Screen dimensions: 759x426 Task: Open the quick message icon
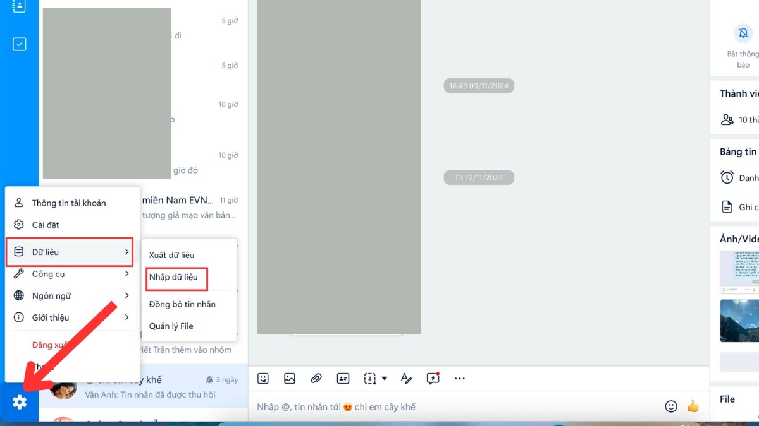click(433, 378)
